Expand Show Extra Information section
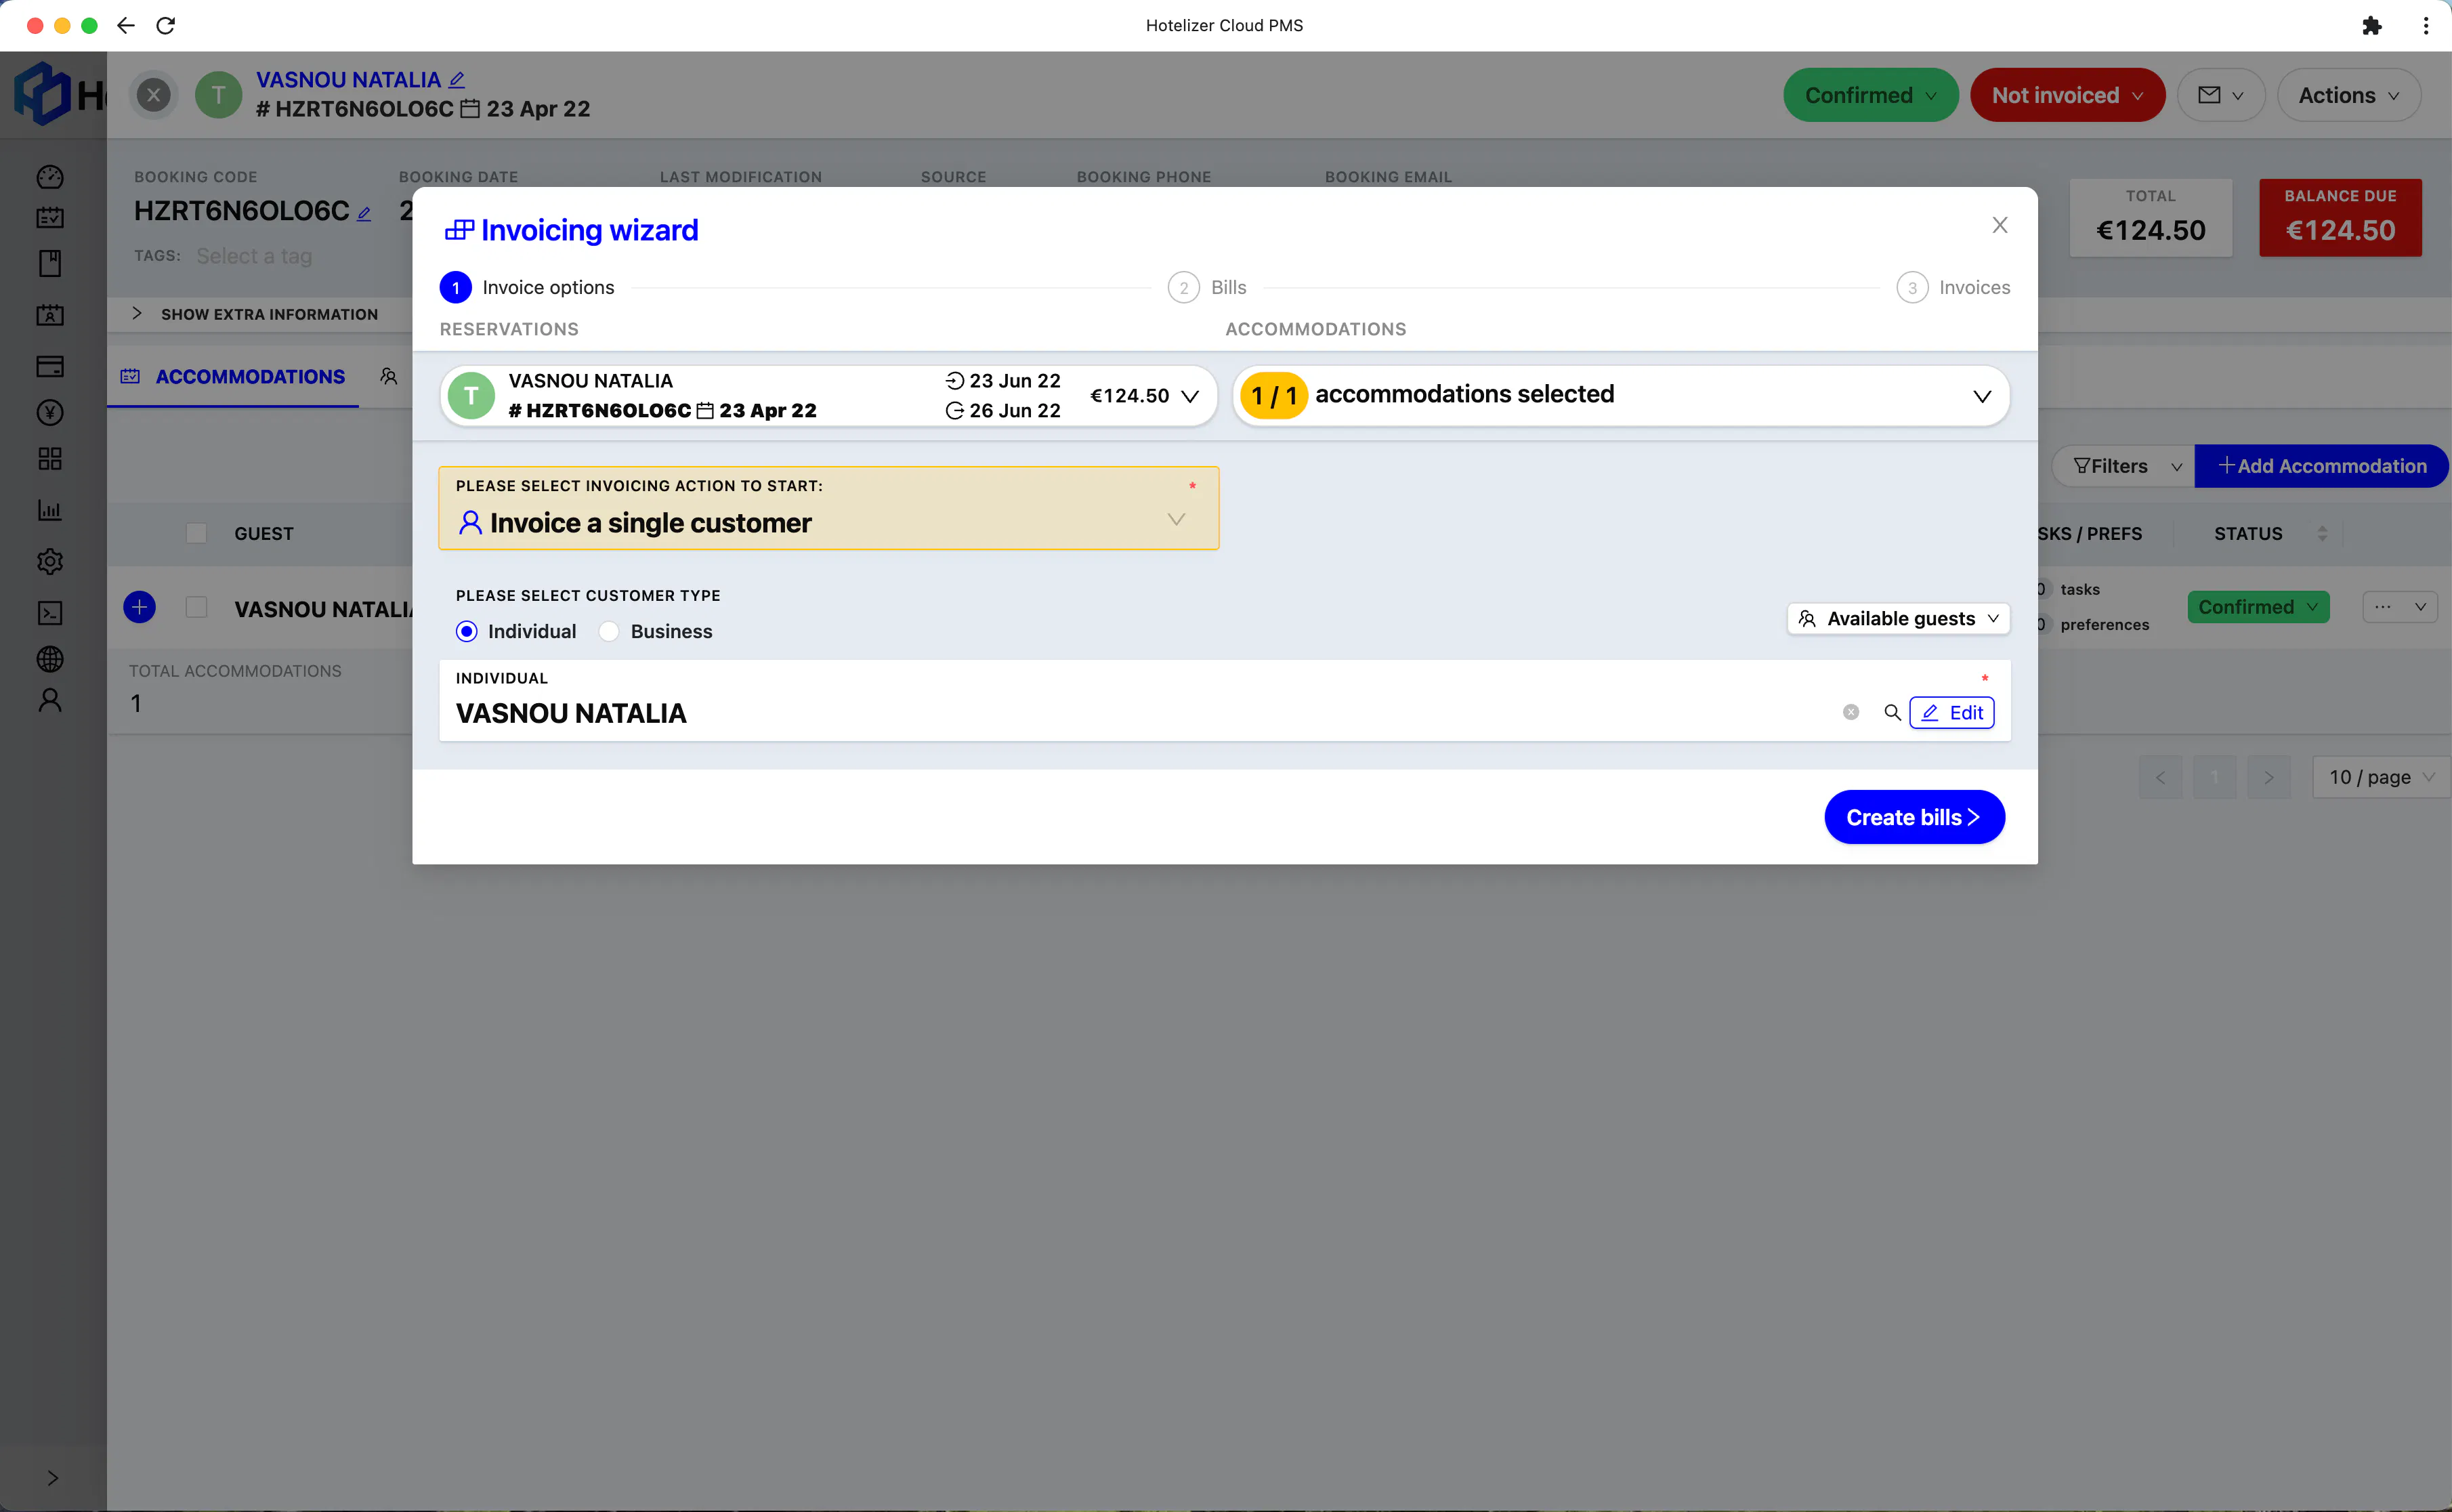This screenshot has width=2452, height=1512. point(255,314)
